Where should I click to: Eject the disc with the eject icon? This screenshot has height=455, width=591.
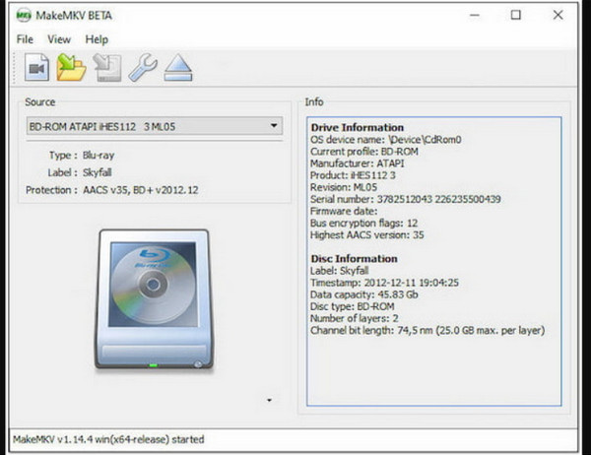click(178, 68)
